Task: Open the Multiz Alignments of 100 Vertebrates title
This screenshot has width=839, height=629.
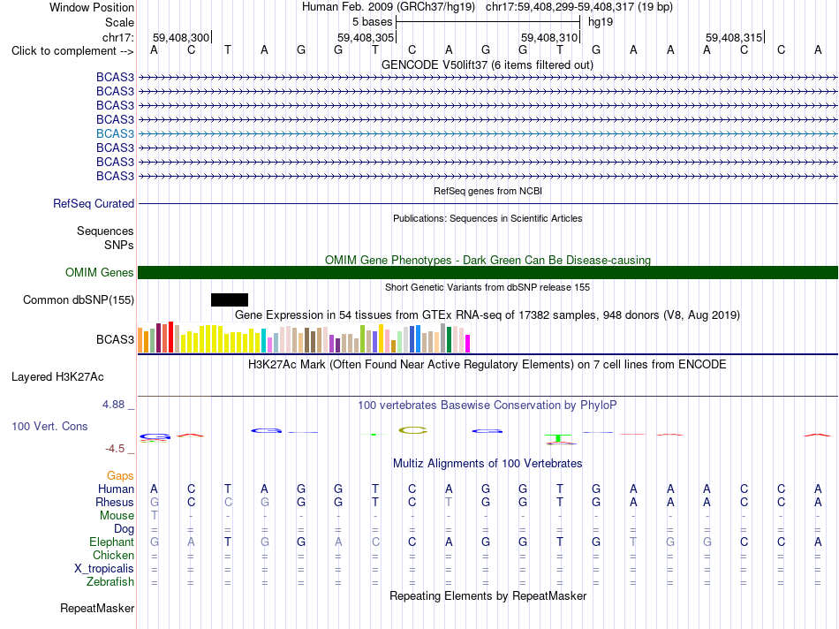Action: 488,464
